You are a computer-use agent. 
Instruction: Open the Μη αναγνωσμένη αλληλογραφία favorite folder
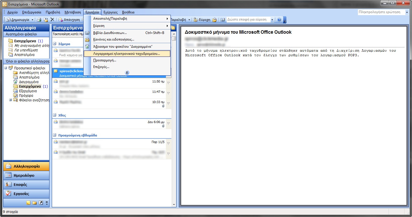tap(29, 45)
